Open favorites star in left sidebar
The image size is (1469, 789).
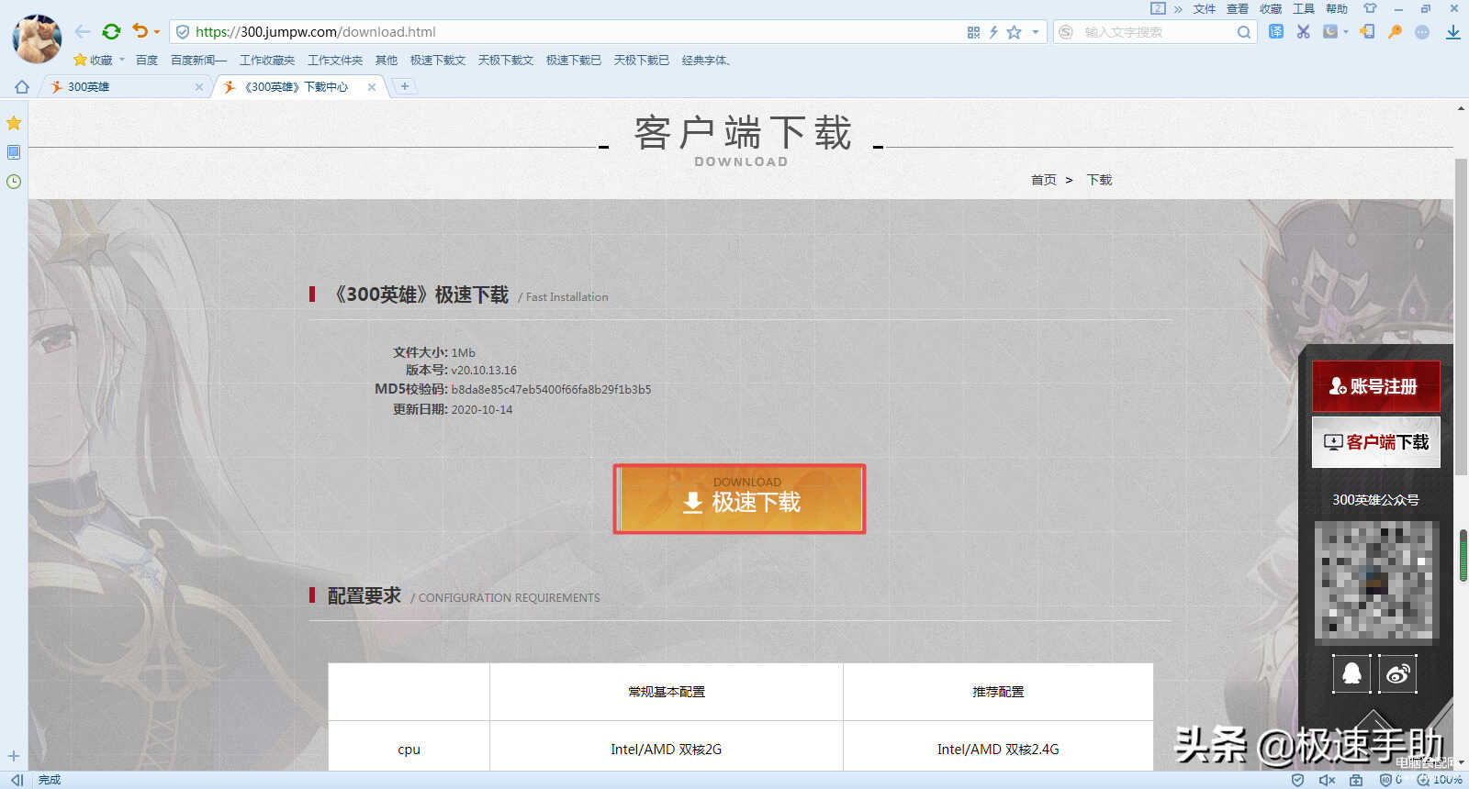point(14,123)
